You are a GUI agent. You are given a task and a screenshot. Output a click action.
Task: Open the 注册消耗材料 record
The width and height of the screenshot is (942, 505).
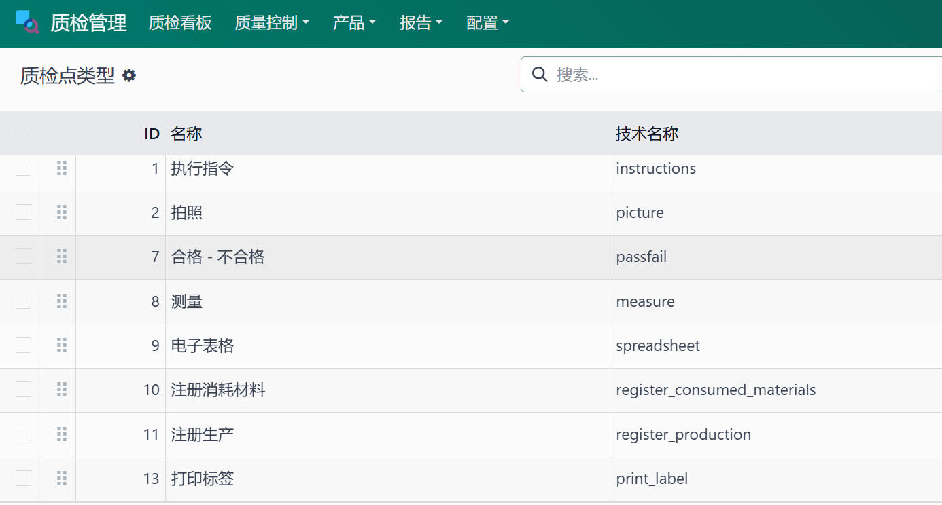218,390
